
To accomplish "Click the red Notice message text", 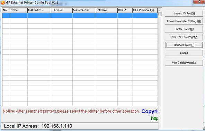I will pyautogui.click(x=71, y=111).
